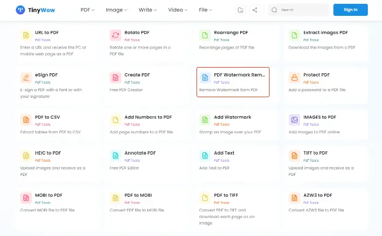Open the IMAGES to PDF title

[320, 117]
